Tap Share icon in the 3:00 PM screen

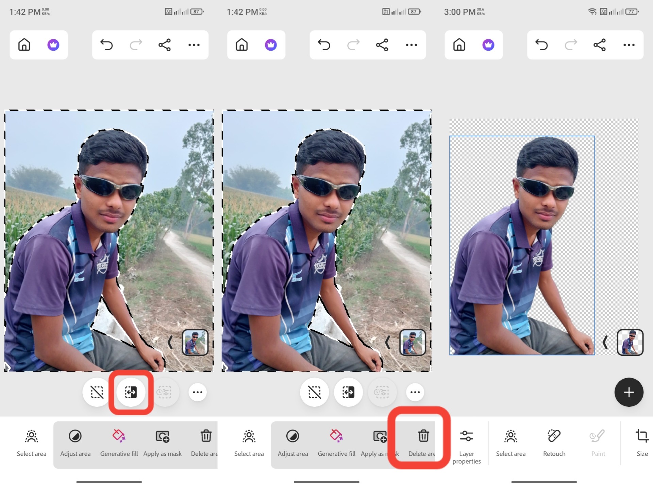600,45
